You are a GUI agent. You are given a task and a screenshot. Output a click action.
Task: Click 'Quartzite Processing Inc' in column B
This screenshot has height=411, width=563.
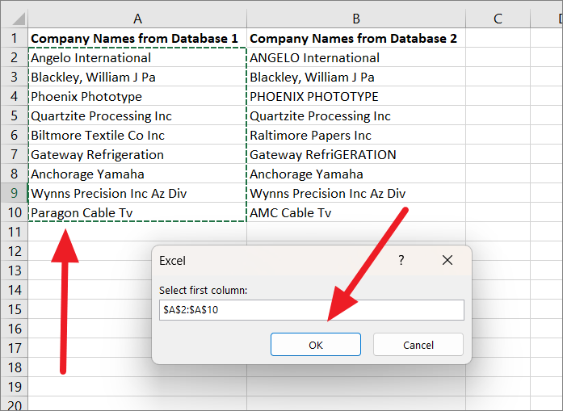pyautogui.click(x=356, y=115)
